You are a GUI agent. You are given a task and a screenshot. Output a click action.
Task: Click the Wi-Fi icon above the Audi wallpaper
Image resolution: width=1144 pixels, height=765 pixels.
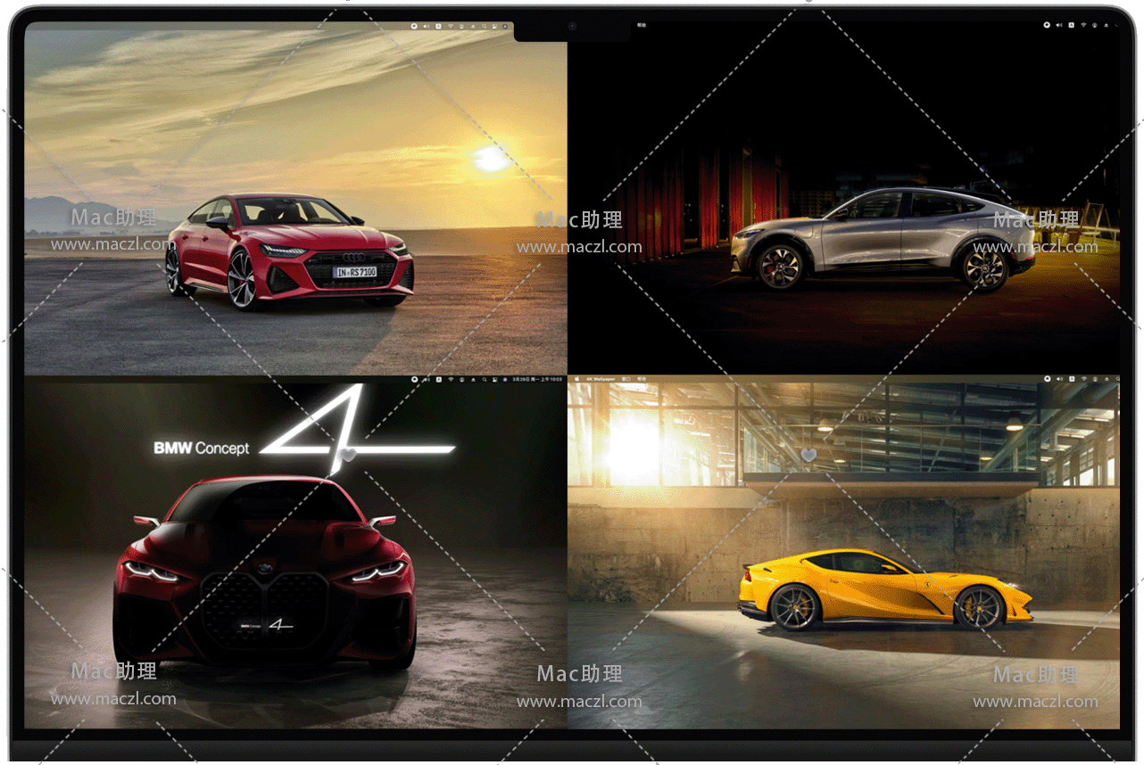[x=450, y=27]
